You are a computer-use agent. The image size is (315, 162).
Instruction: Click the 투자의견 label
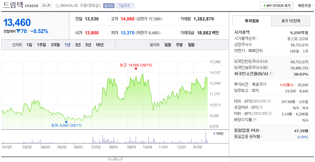241,85
